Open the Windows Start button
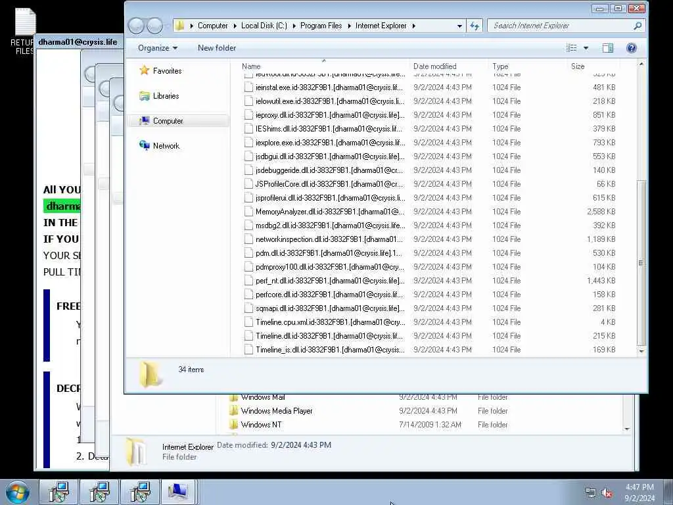Image resolution: width=673 pixels, height=505 pixels. point(18,492)
